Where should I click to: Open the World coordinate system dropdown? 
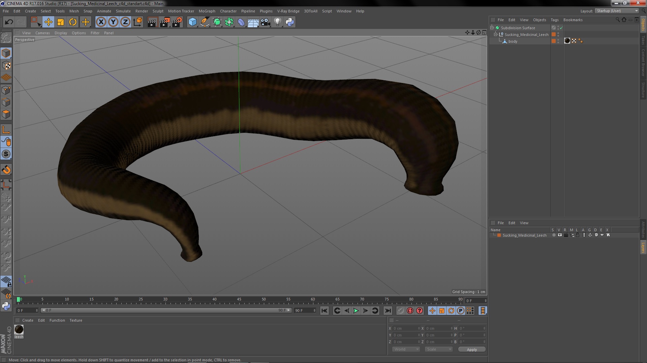(406, 350)
